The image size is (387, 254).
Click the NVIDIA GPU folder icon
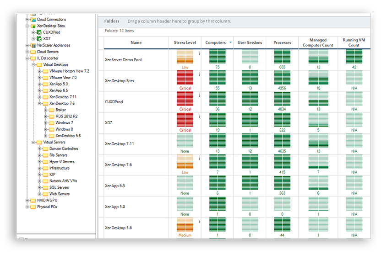coord(33,201)
